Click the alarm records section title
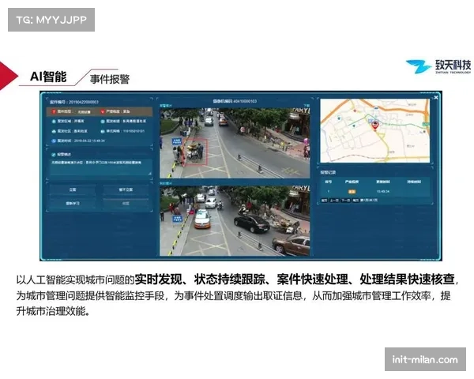 pyautogui.click(x=328, y=173)
